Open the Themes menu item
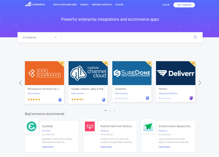This screenshot has width=219, height=157. (84, 5)
